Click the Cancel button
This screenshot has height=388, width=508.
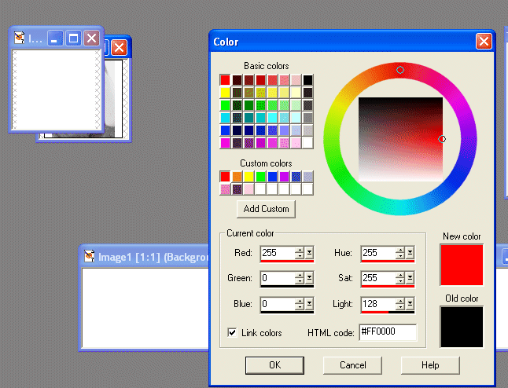coord(352,365)
